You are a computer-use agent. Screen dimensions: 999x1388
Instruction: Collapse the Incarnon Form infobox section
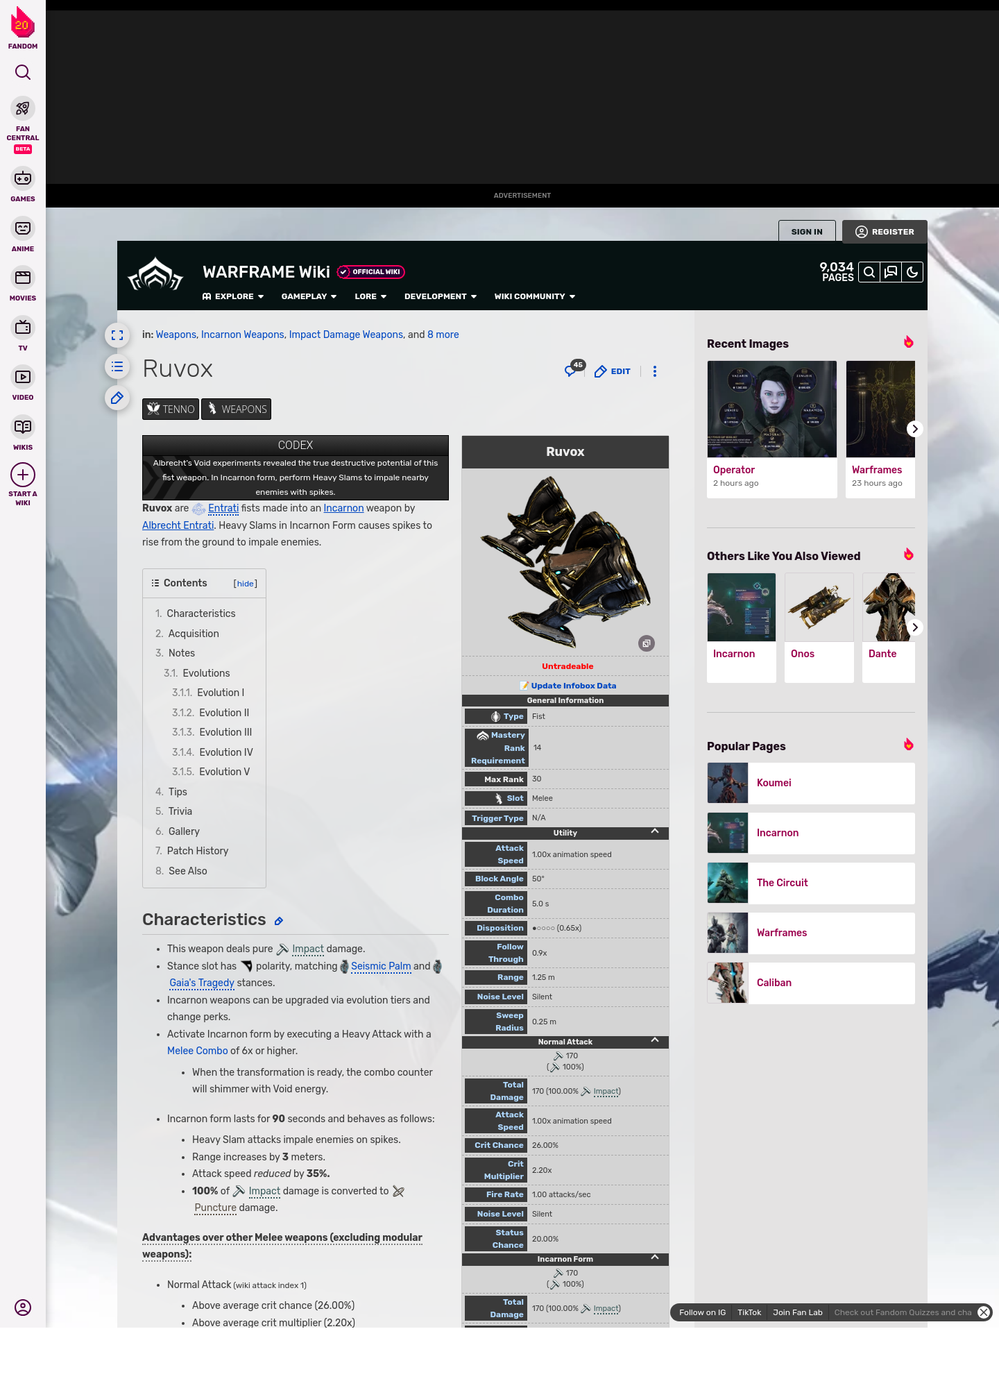pyautogui.click(x=655, y=1258)
